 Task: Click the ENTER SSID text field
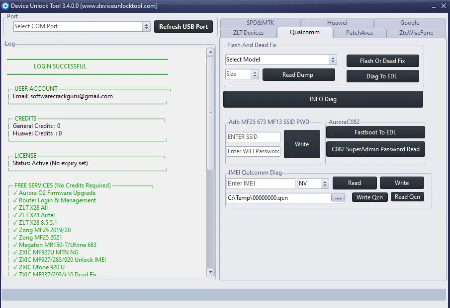[253, 137]
